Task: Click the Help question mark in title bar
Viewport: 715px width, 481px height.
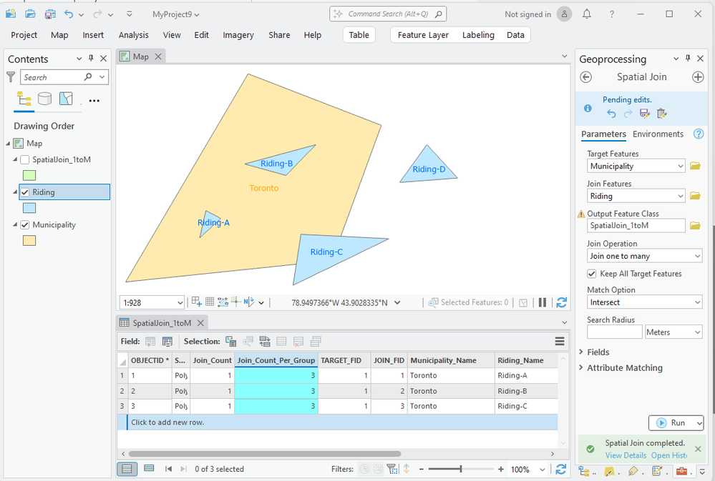Action: click(x=611, y=14)
